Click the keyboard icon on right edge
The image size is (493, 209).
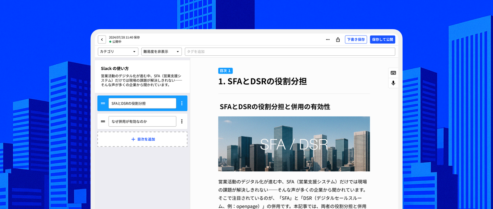tap(393, 73)
